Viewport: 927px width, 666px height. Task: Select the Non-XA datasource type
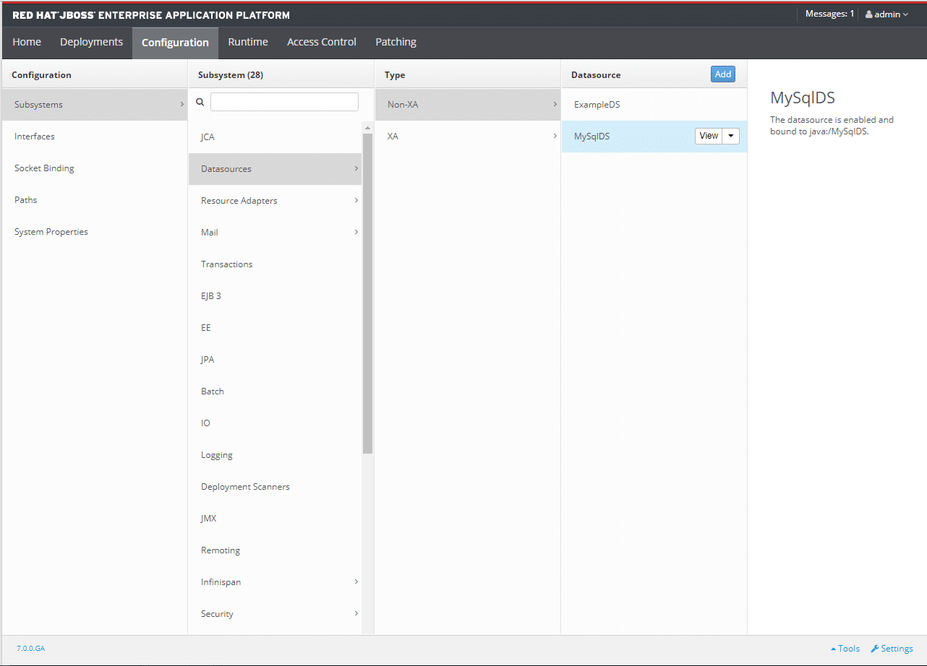467,105
